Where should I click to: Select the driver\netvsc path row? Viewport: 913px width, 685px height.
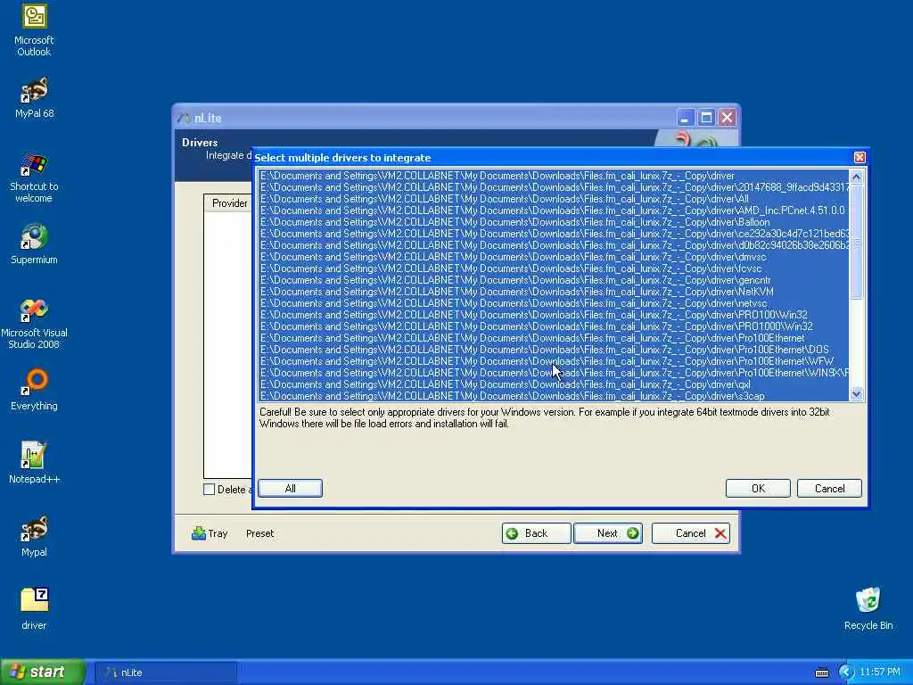pos(555,303)
